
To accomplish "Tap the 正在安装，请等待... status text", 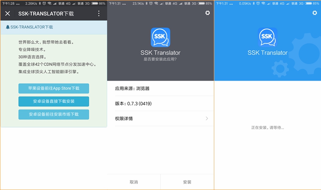I will [268, 127].
